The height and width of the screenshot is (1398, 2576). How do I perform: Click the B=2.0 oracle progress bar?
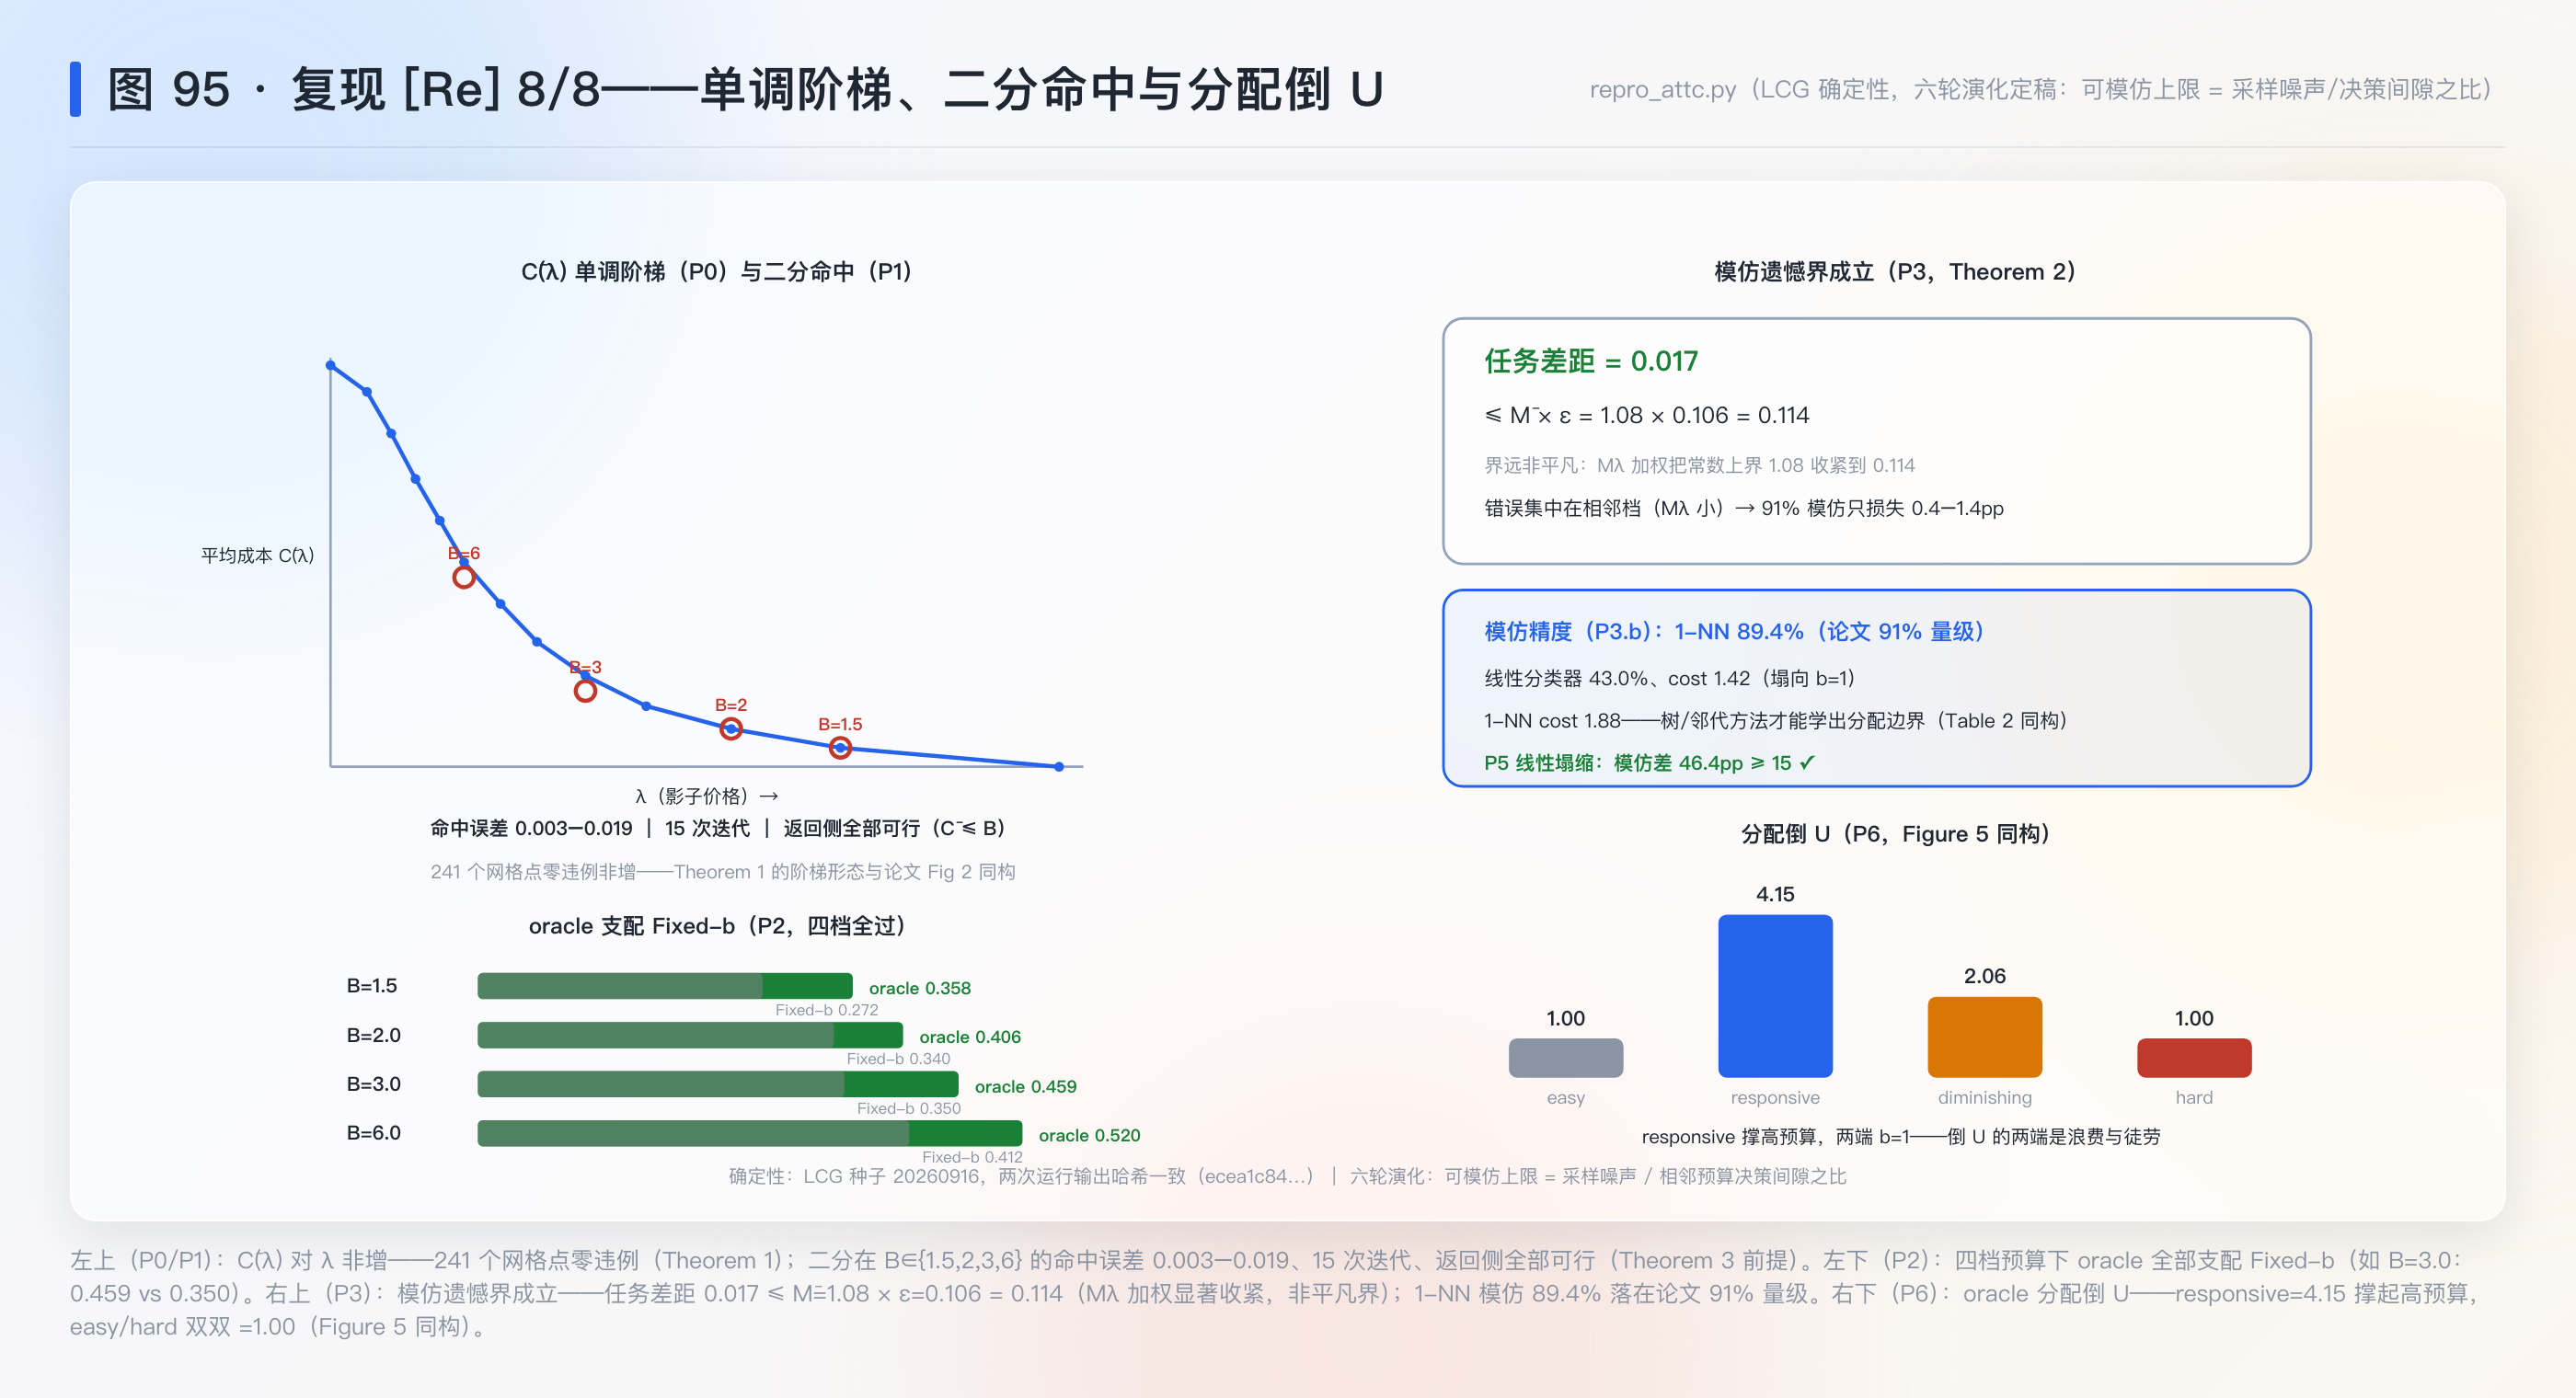point(690,1034)
